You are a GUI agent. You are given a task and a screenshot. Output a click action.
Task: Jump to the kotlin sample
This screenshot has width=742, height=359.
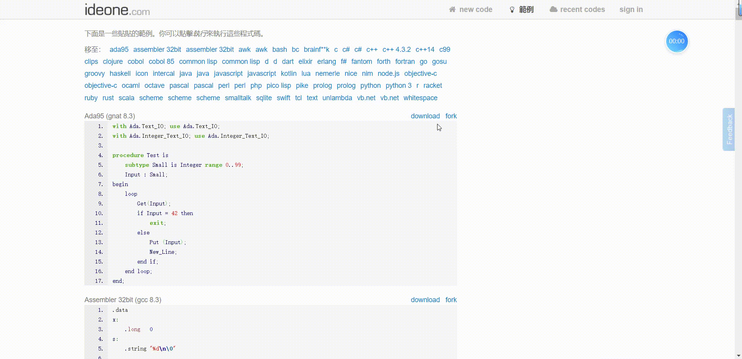click(x=289, y=74)
